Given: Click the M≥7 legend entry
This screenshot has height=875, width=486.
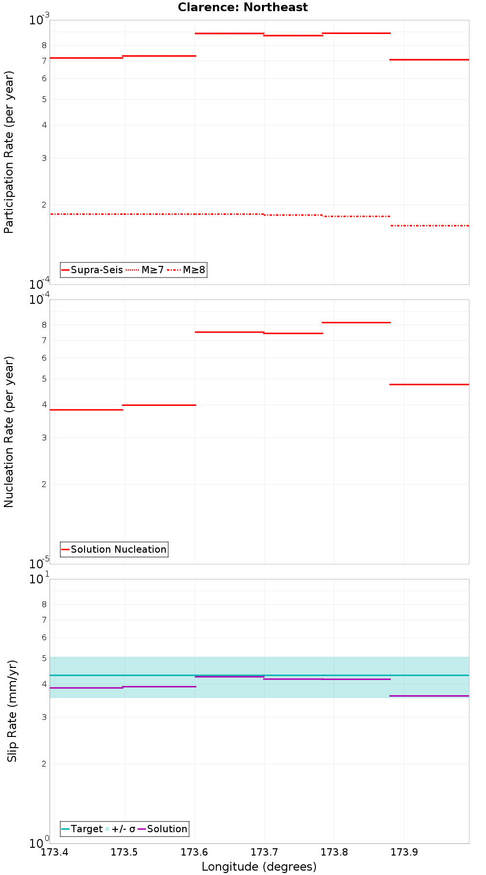Looking at the screenshot, I should [x=145, y=270].
